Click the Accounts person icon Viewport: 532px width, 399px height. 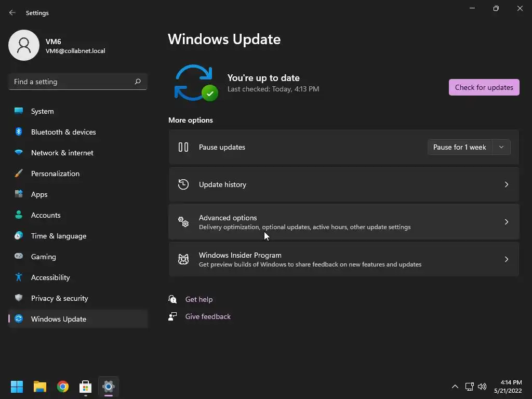[19, 215]
